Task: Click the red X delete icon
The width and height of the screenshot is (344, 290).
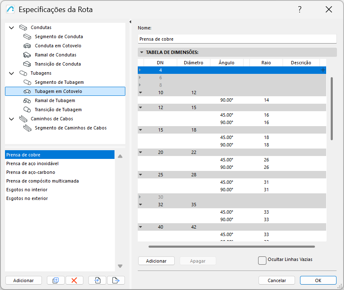Action: (74, 280)
